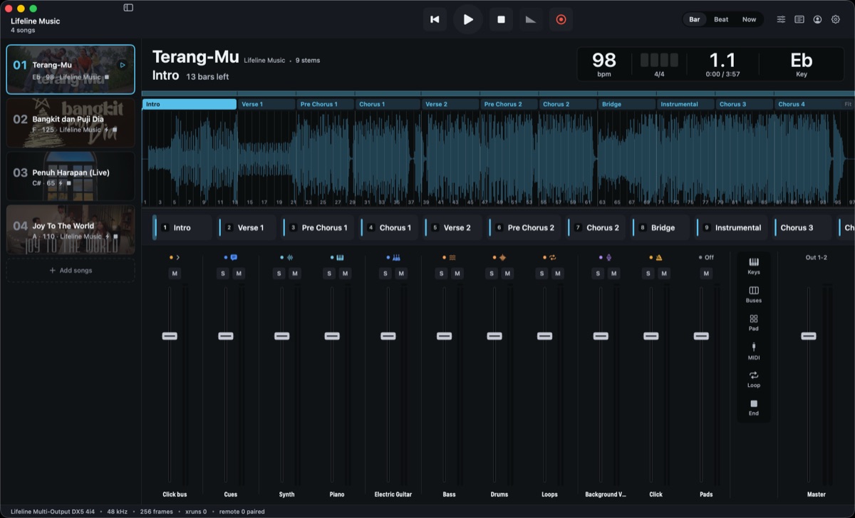
Task: Mute the Drums channel
Action: [507, 274]
